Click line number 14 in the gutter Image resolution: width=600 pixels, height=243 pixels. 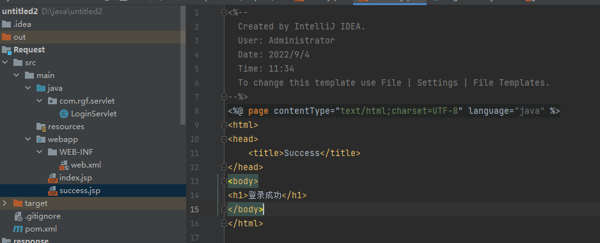[194, 196]
